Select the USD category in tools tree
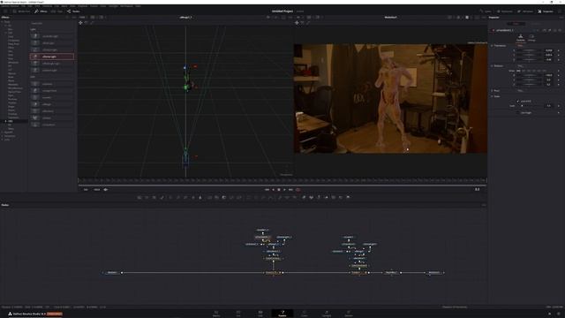The image size is (565, 318). [x=11, y=121]
